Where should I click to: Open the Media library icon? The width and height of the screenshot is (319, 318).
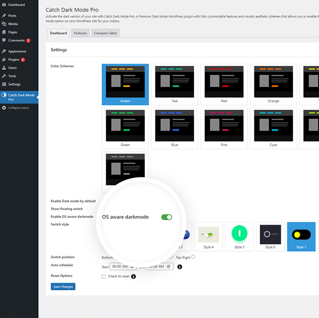[x=4, y=24]
